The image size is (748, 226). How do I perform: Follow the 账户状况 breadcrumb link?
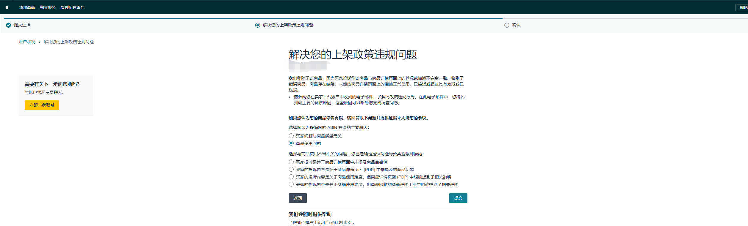click(x=27, y=42)
